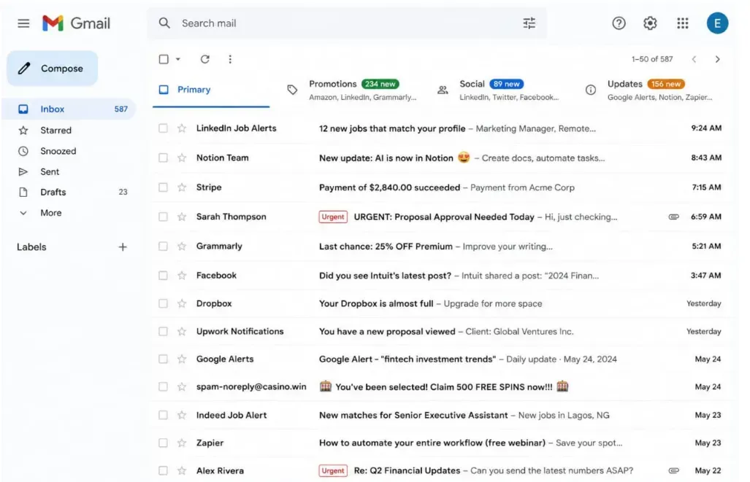This screenshot has width=750, height=482.
Task: Click the Gmail logo
Action: (76, 23)
